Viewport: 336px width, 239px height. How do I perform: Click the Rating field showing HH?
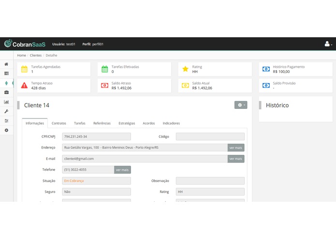[x=210, y=192]
